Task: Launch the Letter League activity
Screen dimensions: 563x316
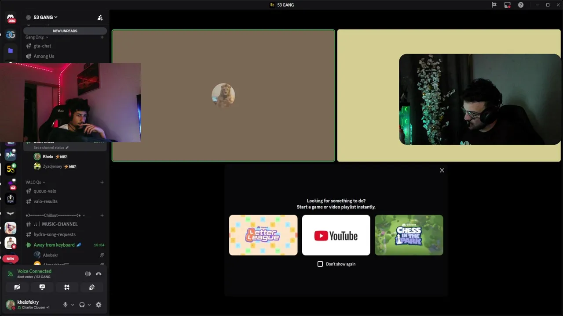Action: pos(263,235)
